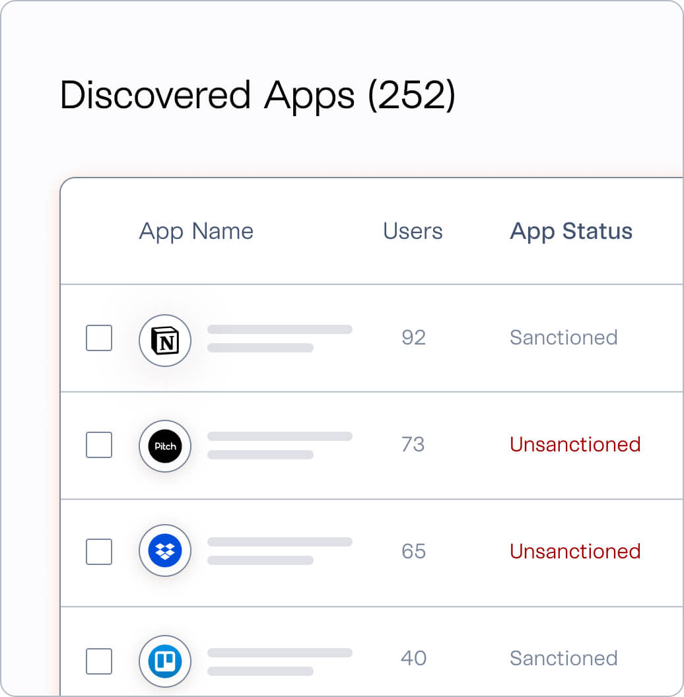
Task: Click the 73 users count
Action: pos(413,444)
